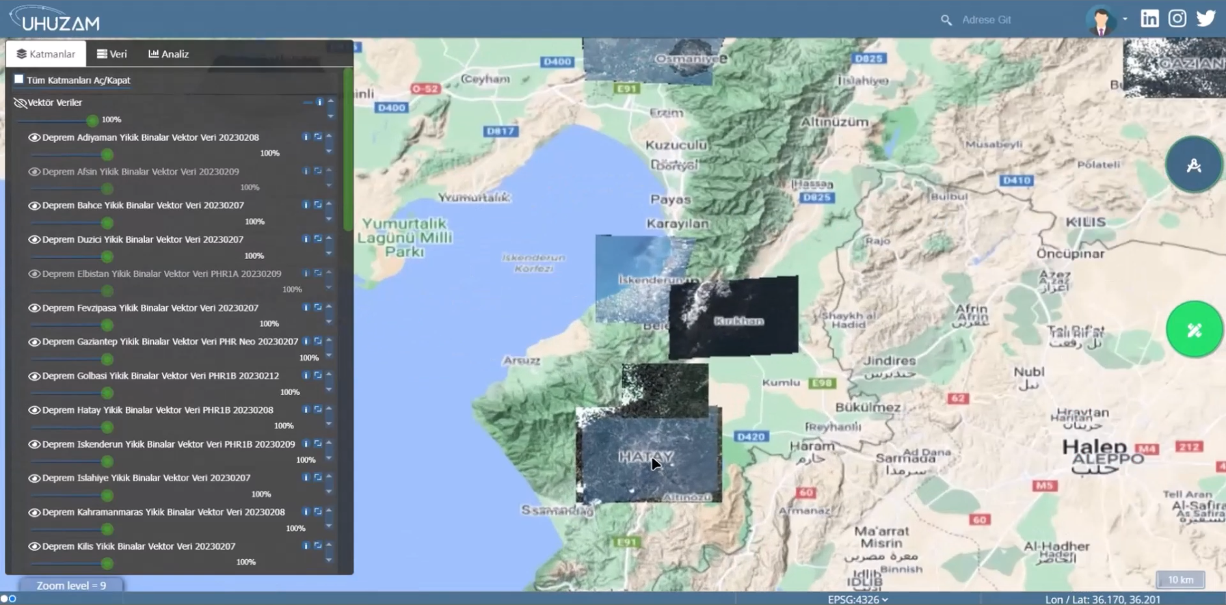Move Deprem Islahiye layer up
The height and width of the screenshot is (605, 1226).
coord(329,475)
